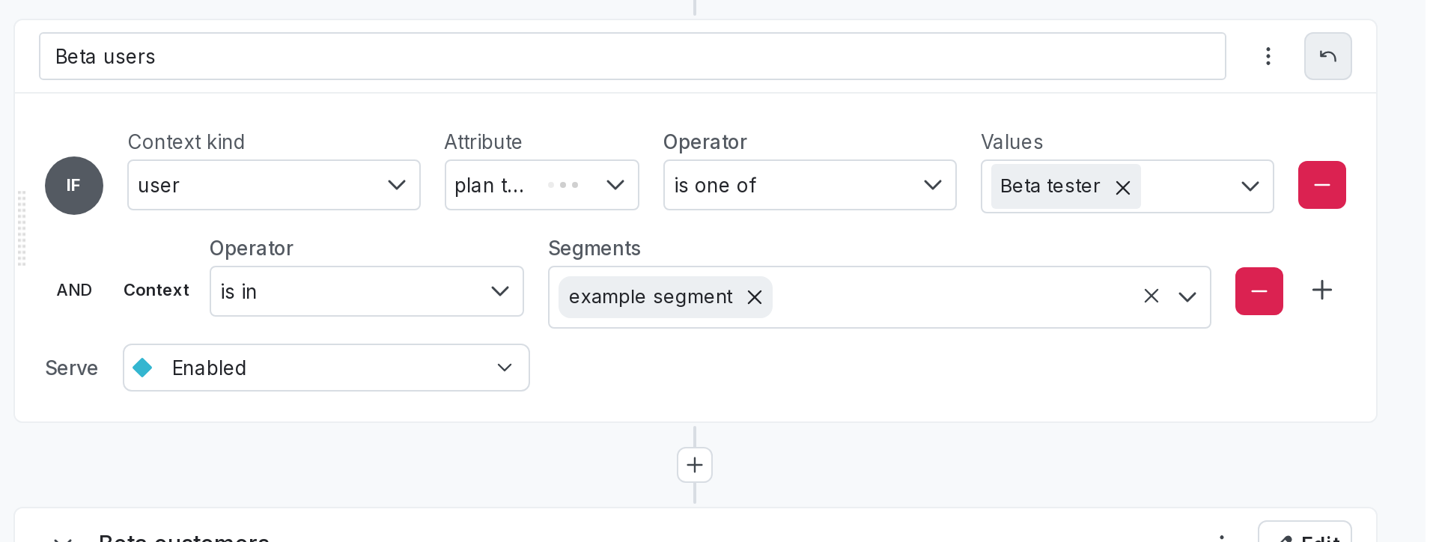This screenshot has width=1436, height=542.
Task: Clear all selected segments
Action: (x=1151, y=296)
